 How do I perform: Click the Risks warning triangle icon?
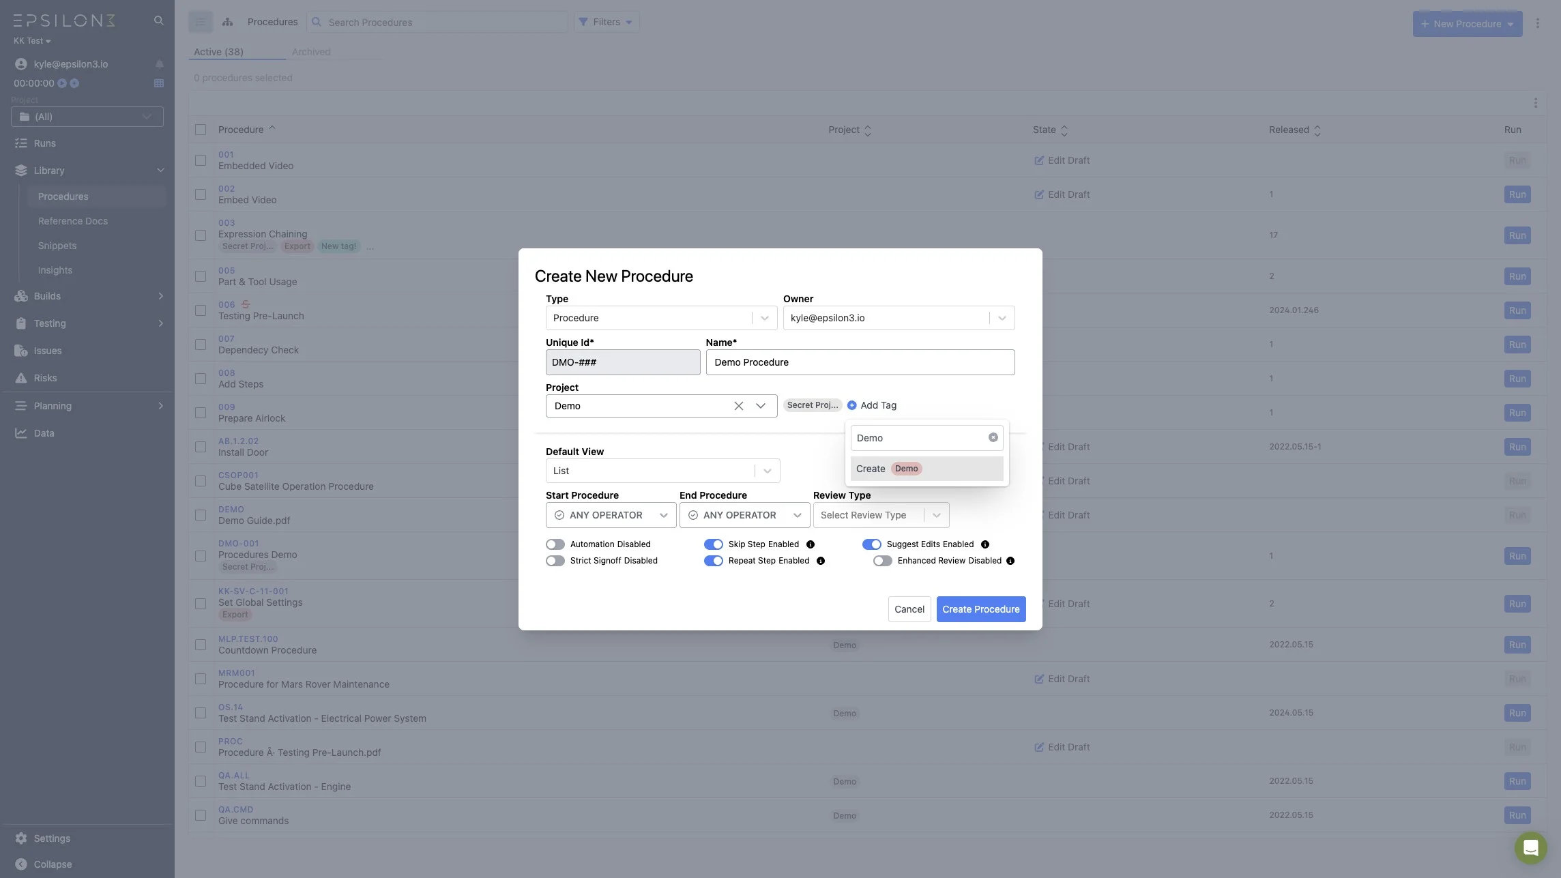pos(21,378)
